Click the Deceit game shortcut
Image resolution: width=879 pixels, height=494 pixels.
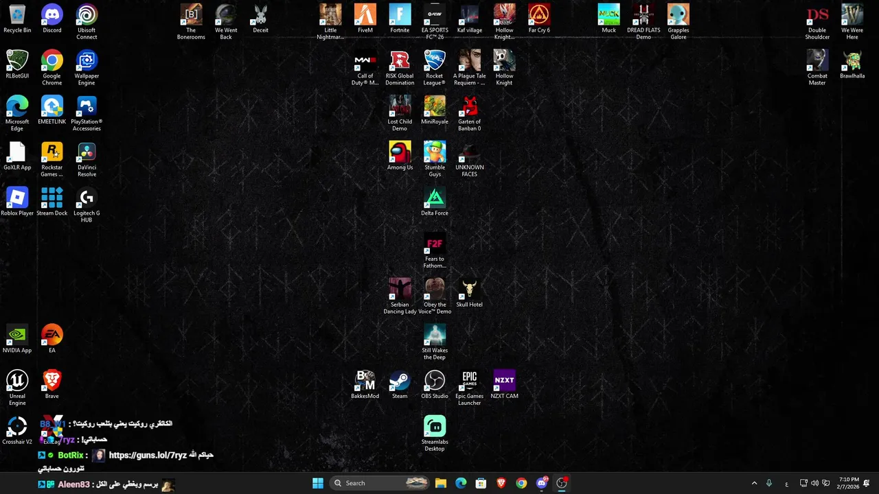[x=261, y=19]
